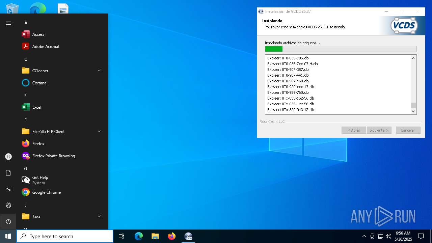
Task: Click the VCDS installer title bar icon
Action: pyautogui.click(x=261, y=11)
